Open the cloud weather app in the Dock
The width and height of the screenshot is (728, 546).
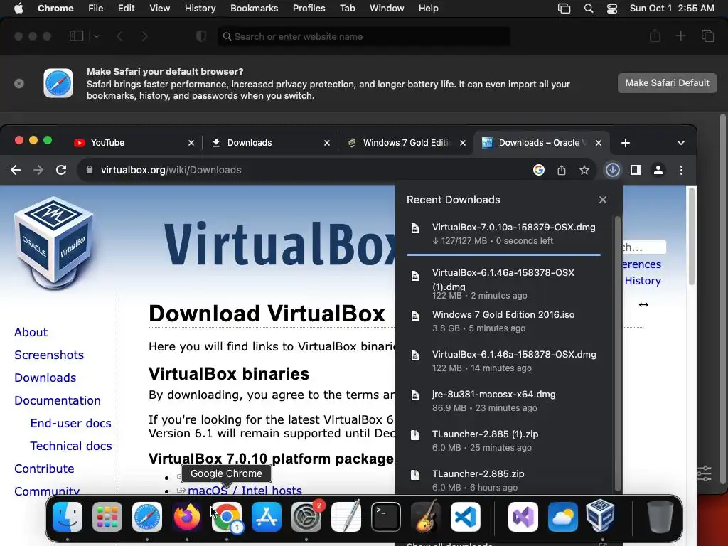click(x=563, y=517)
